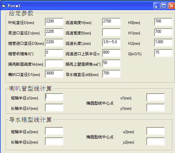Click the 锥管进口直径D0(mm) label

(26, 44)
